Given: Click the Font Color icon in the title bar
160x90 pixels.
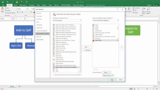Looking at the screenshot, I should 22,2.
